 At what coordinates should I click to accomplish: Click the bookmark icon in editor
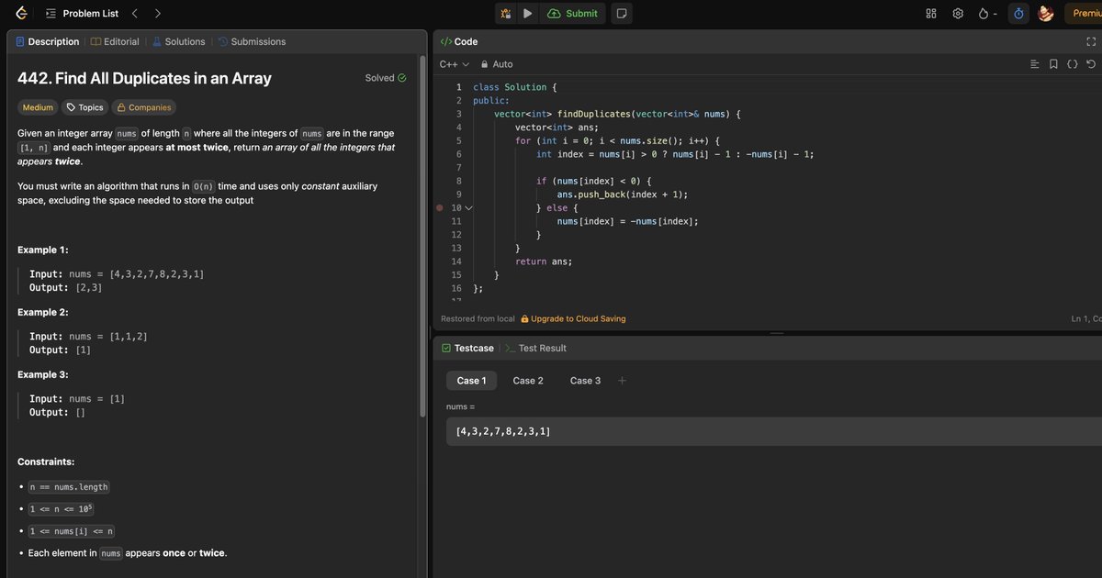tap(1053, 64)
